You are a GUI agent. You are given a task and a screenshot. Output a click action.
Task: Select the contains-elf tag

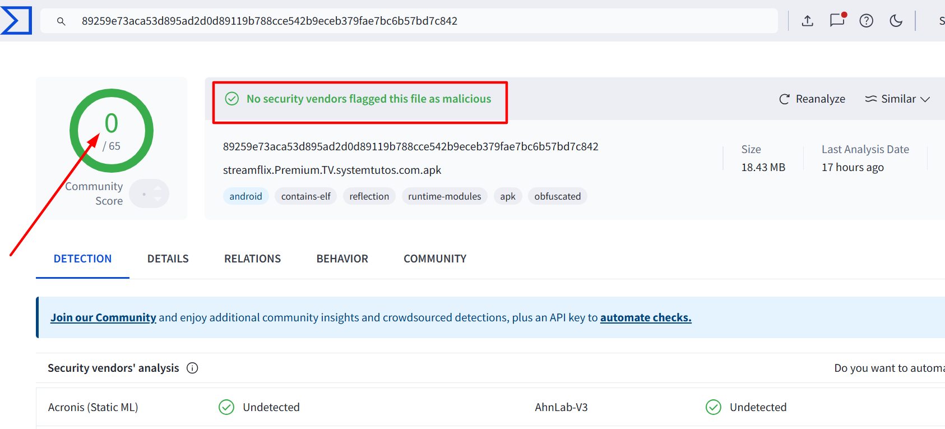tap(306, 196)
